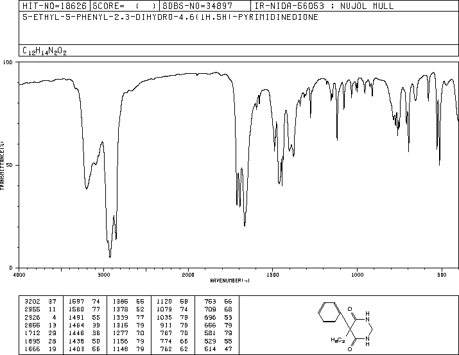The image size is (459, 355).
Task: Click the H5C2 ethyl label in the structure
Action: (x=338, y=340)
